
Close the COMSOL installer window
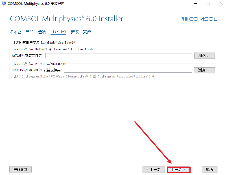[x=221, y=3]
